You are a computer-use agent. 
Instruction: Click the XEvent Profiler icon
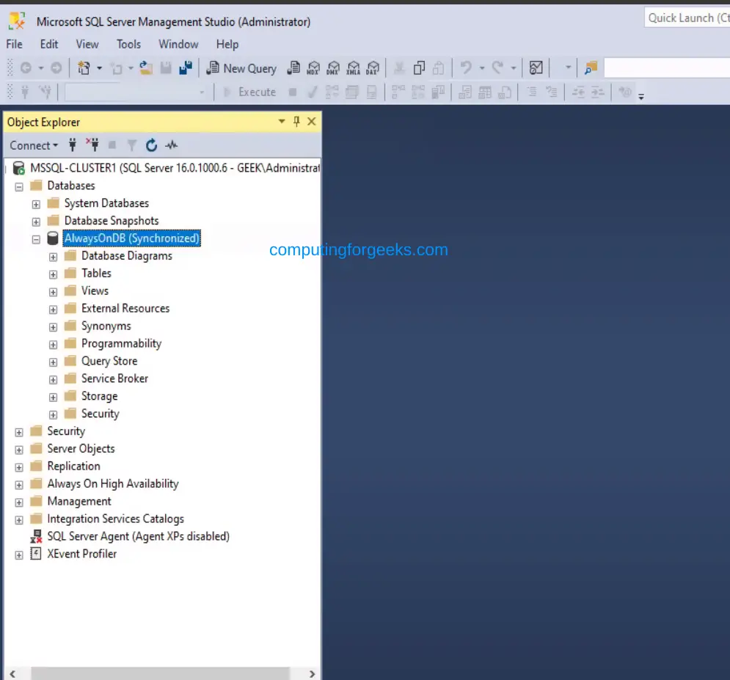[36, 553]
